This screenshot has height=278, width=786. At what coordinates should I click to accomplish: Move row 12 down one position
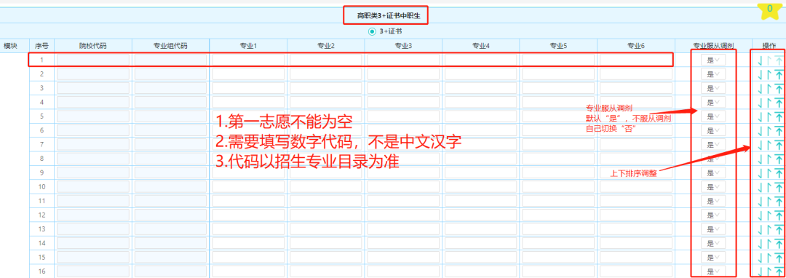(x=760, y=215)
